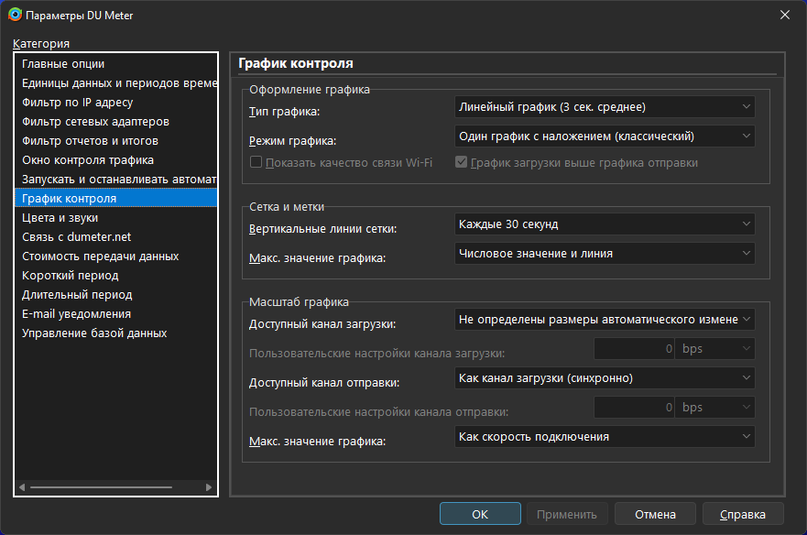807x535 pixels.
Task: Open the bps unit dropdown for upload channel
Action: point(715,408)
